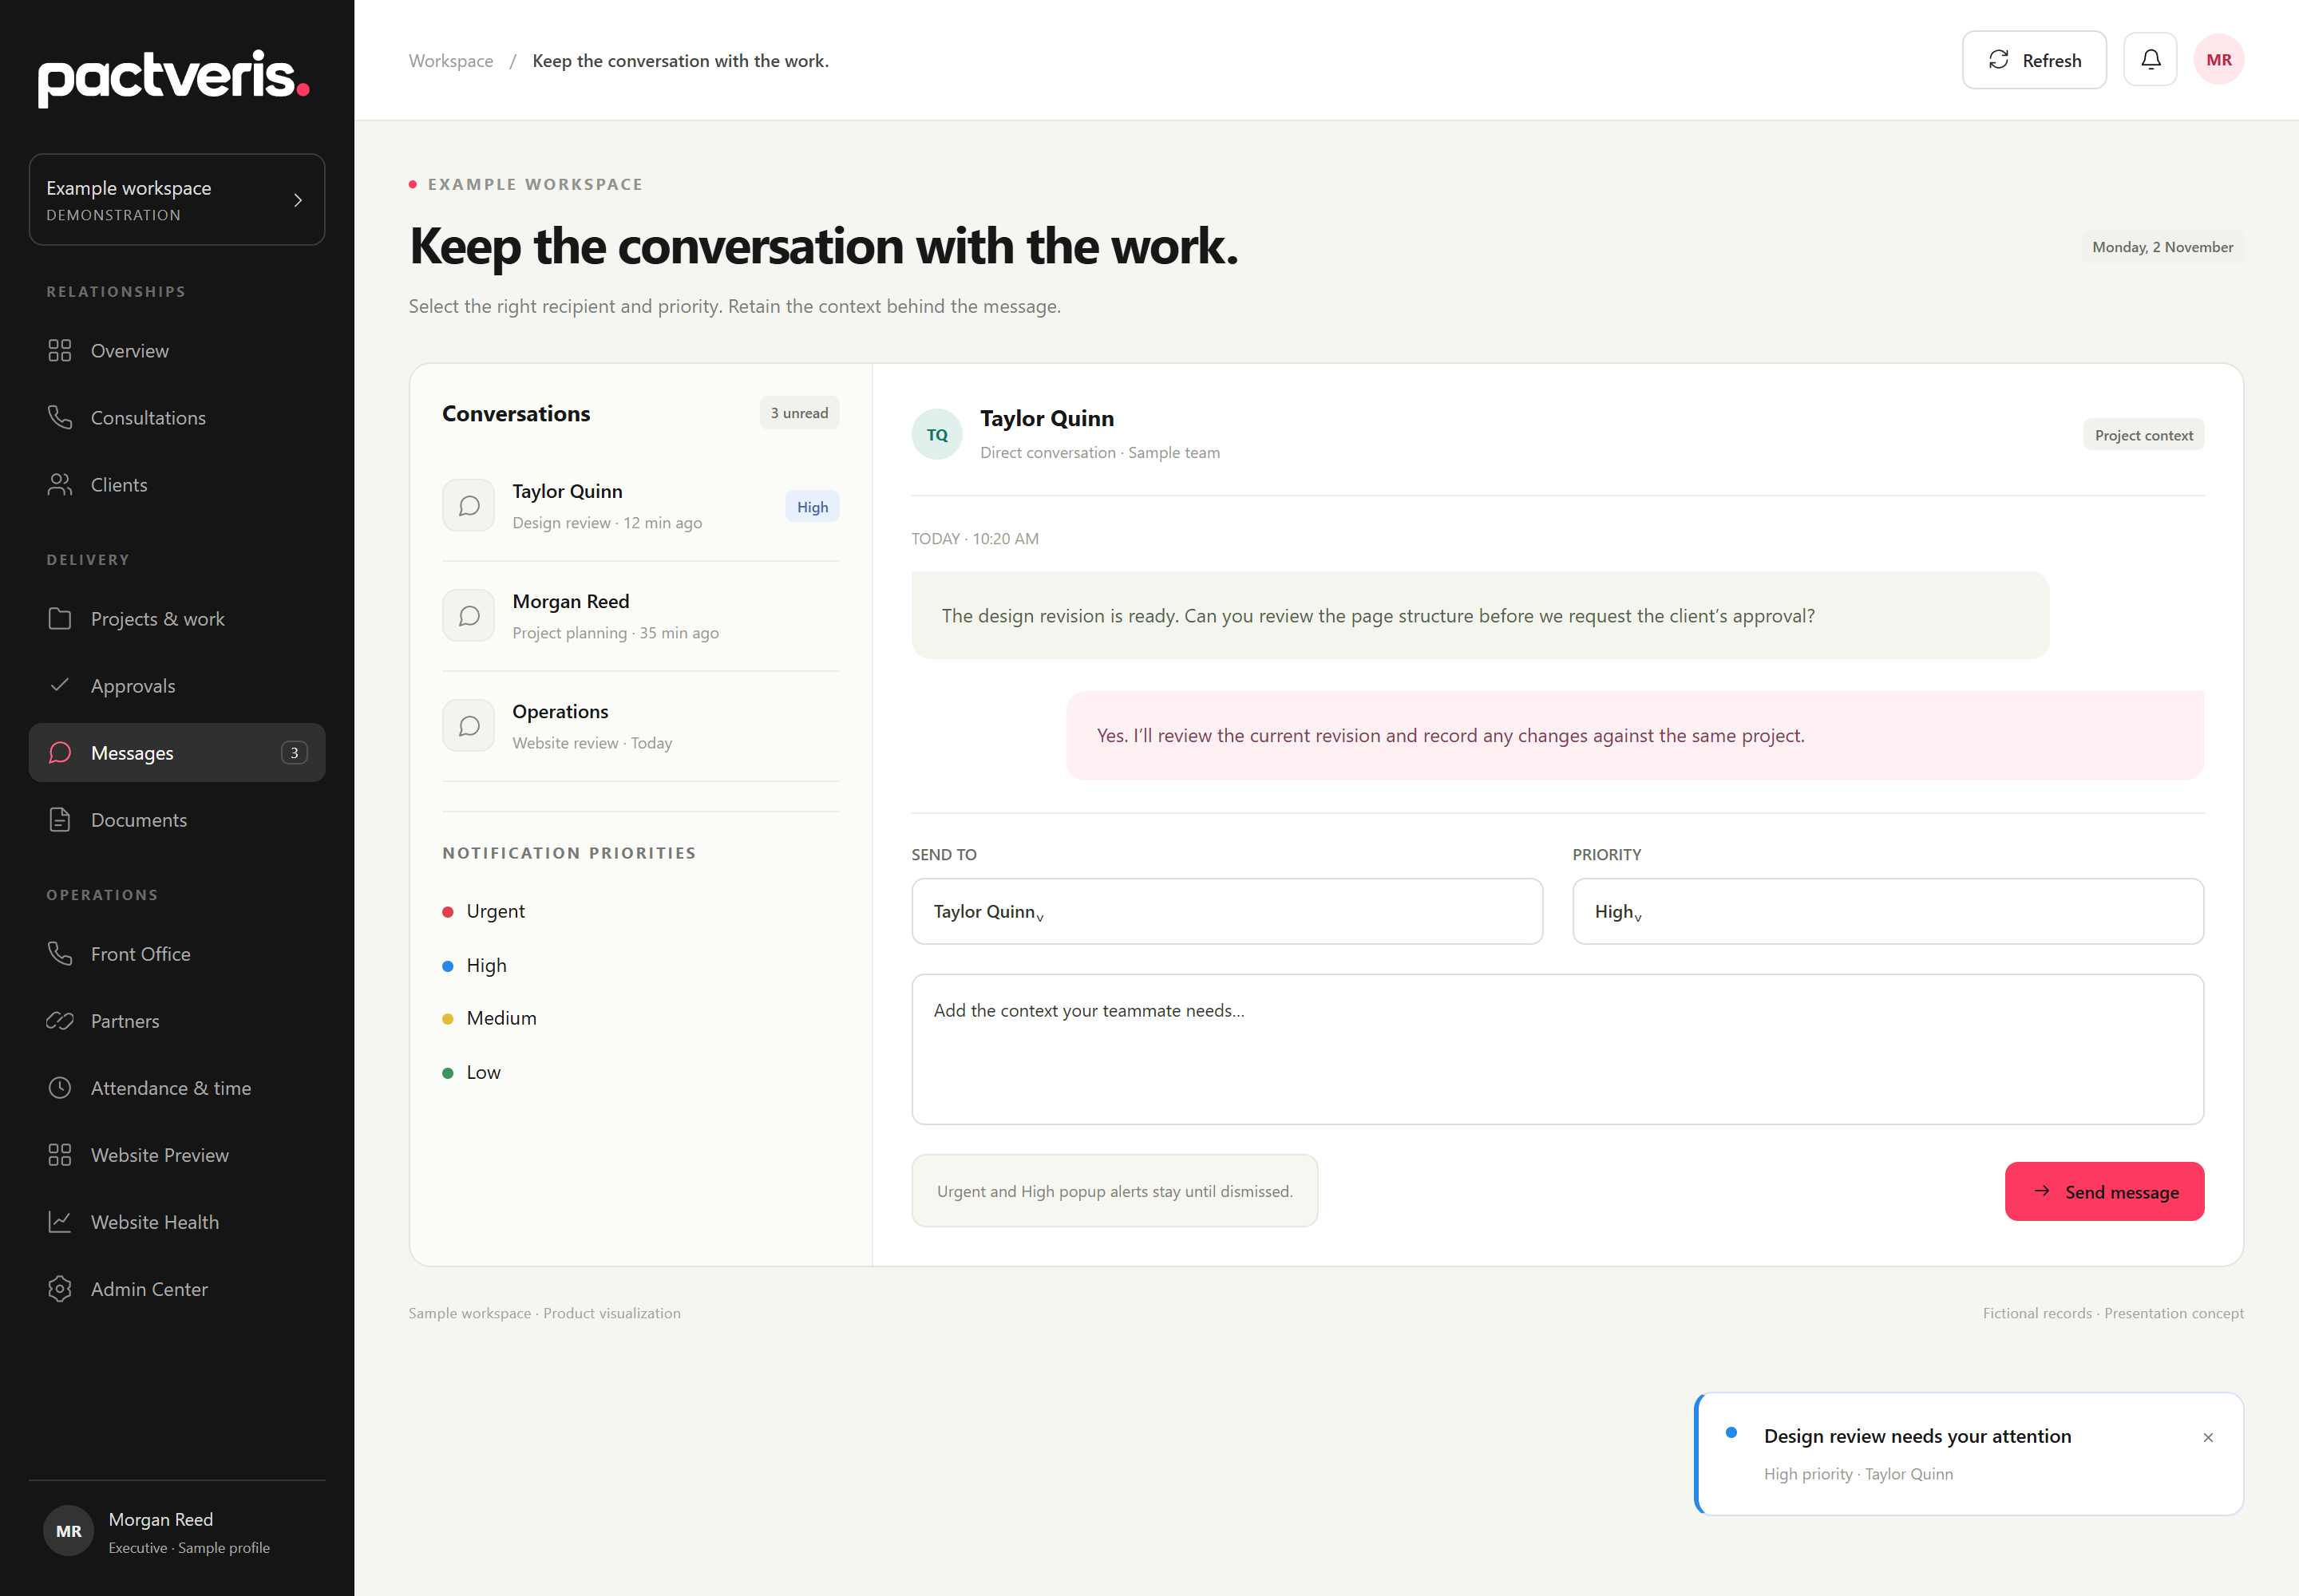Click the MR avatar in top bar

(x=2218, y=60)
